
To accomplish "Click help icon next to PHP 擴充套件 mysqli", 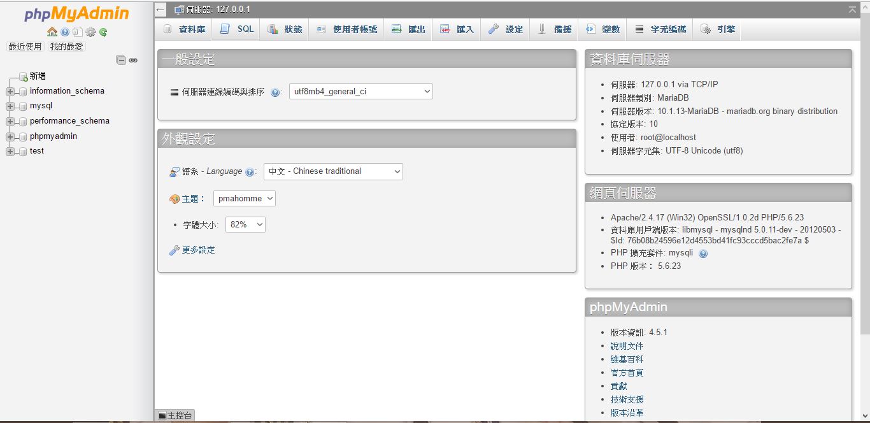I will 703,254.
